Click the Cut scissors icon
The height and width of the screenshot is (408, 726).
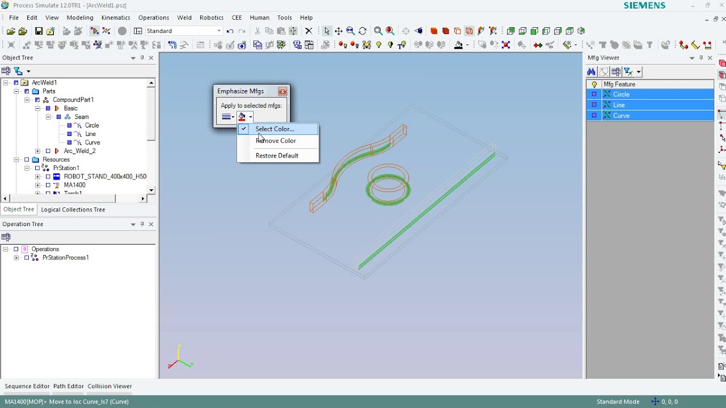pyautogui.click(x=258, y=31)
